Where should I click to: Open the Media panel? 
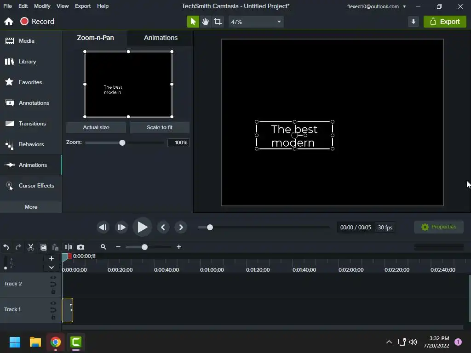31,41
